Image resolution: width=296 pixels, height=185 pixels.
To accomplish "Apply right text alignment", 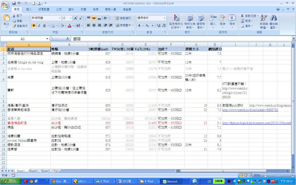I will click(99, 25).
